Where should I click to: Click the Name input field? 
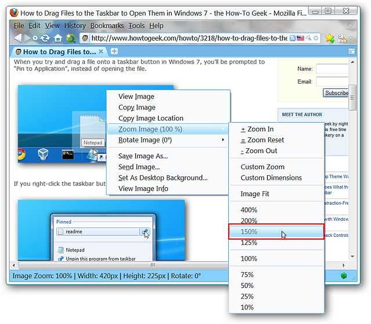(x=332, y=69)
